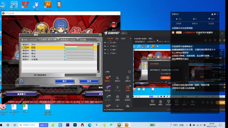The height and width of the screenshot is (128, 228).
Task: Toggle lock icon in 弹幕助手 panel
Action: pos(212,14)
